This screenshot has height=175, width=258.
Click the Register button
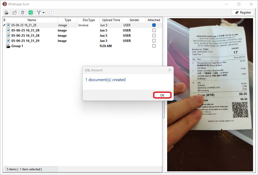(x=243, y=12)
